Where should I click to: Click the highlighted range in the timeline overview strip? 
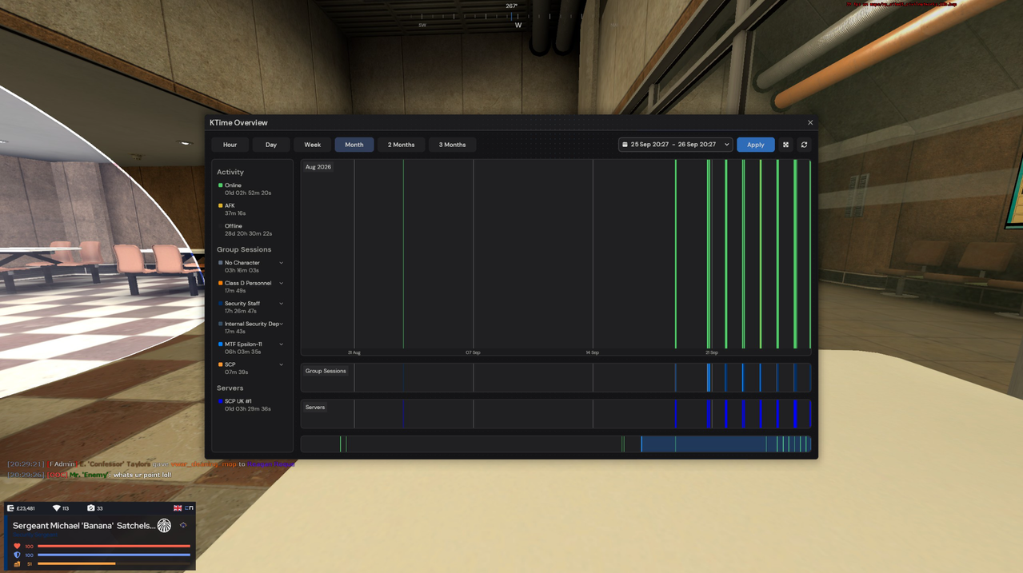[725, 444]
